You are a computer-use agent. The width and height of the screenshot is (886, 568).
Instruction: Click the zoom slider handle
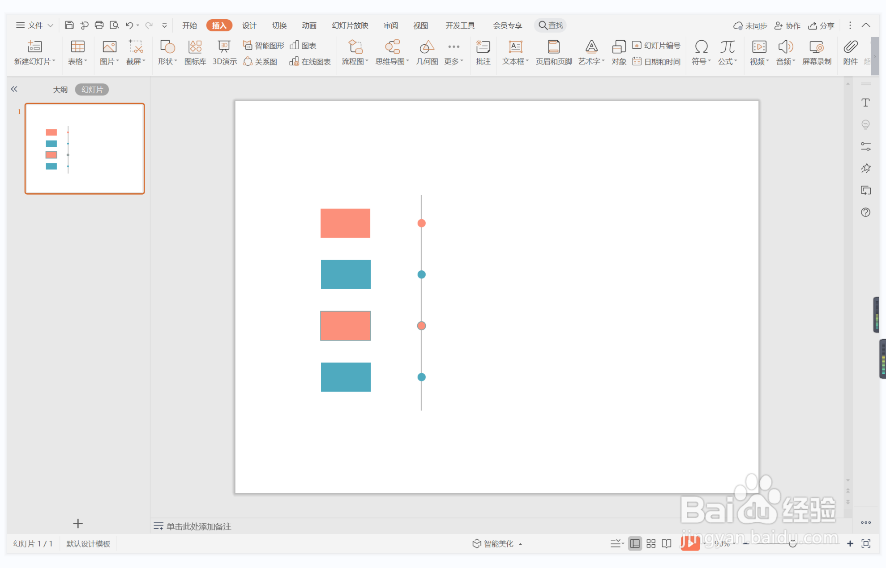[792, 543]
